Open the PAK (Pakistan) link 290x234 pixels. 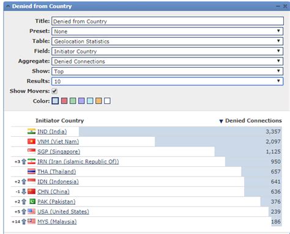point(56,202)
